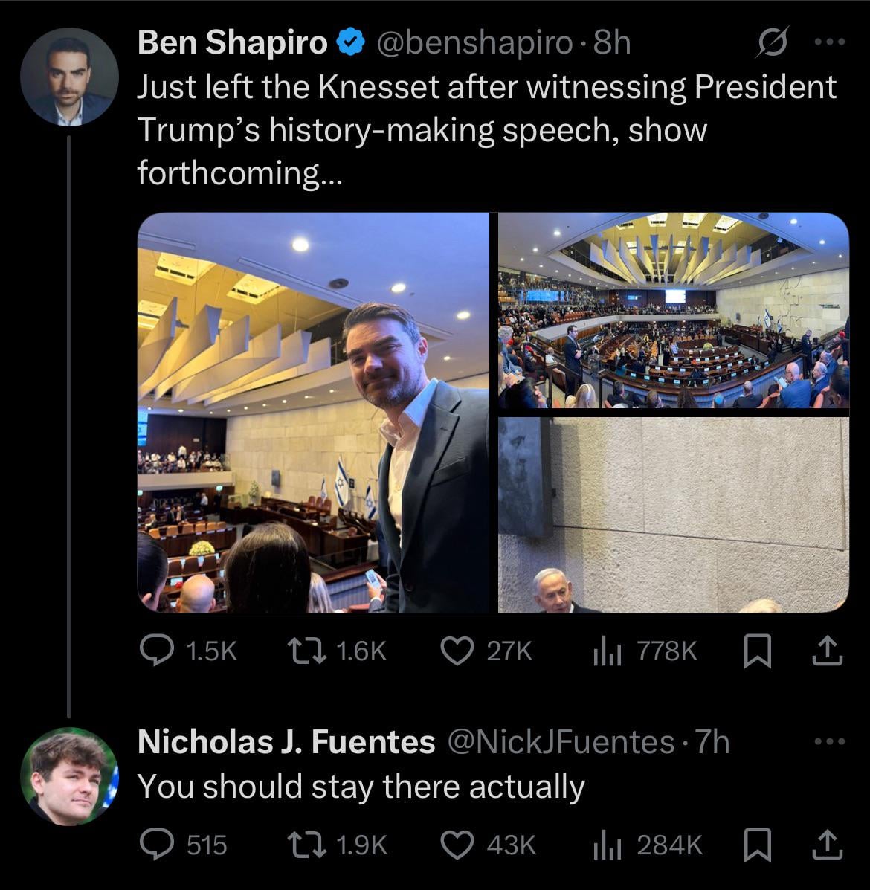Open the top-right Knesset chamber panorama
870x890 pixels.
pyautogui.click(x=673, y=311)
